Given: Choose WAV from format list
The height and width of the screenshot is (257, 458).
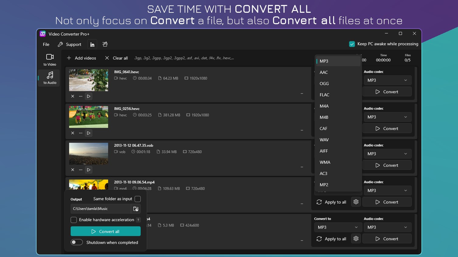Looking at the screenshot, I should pos(338,140).
